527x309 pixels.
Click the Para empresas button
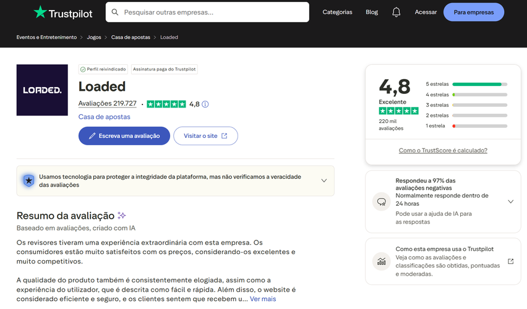(x=474, y=12)
